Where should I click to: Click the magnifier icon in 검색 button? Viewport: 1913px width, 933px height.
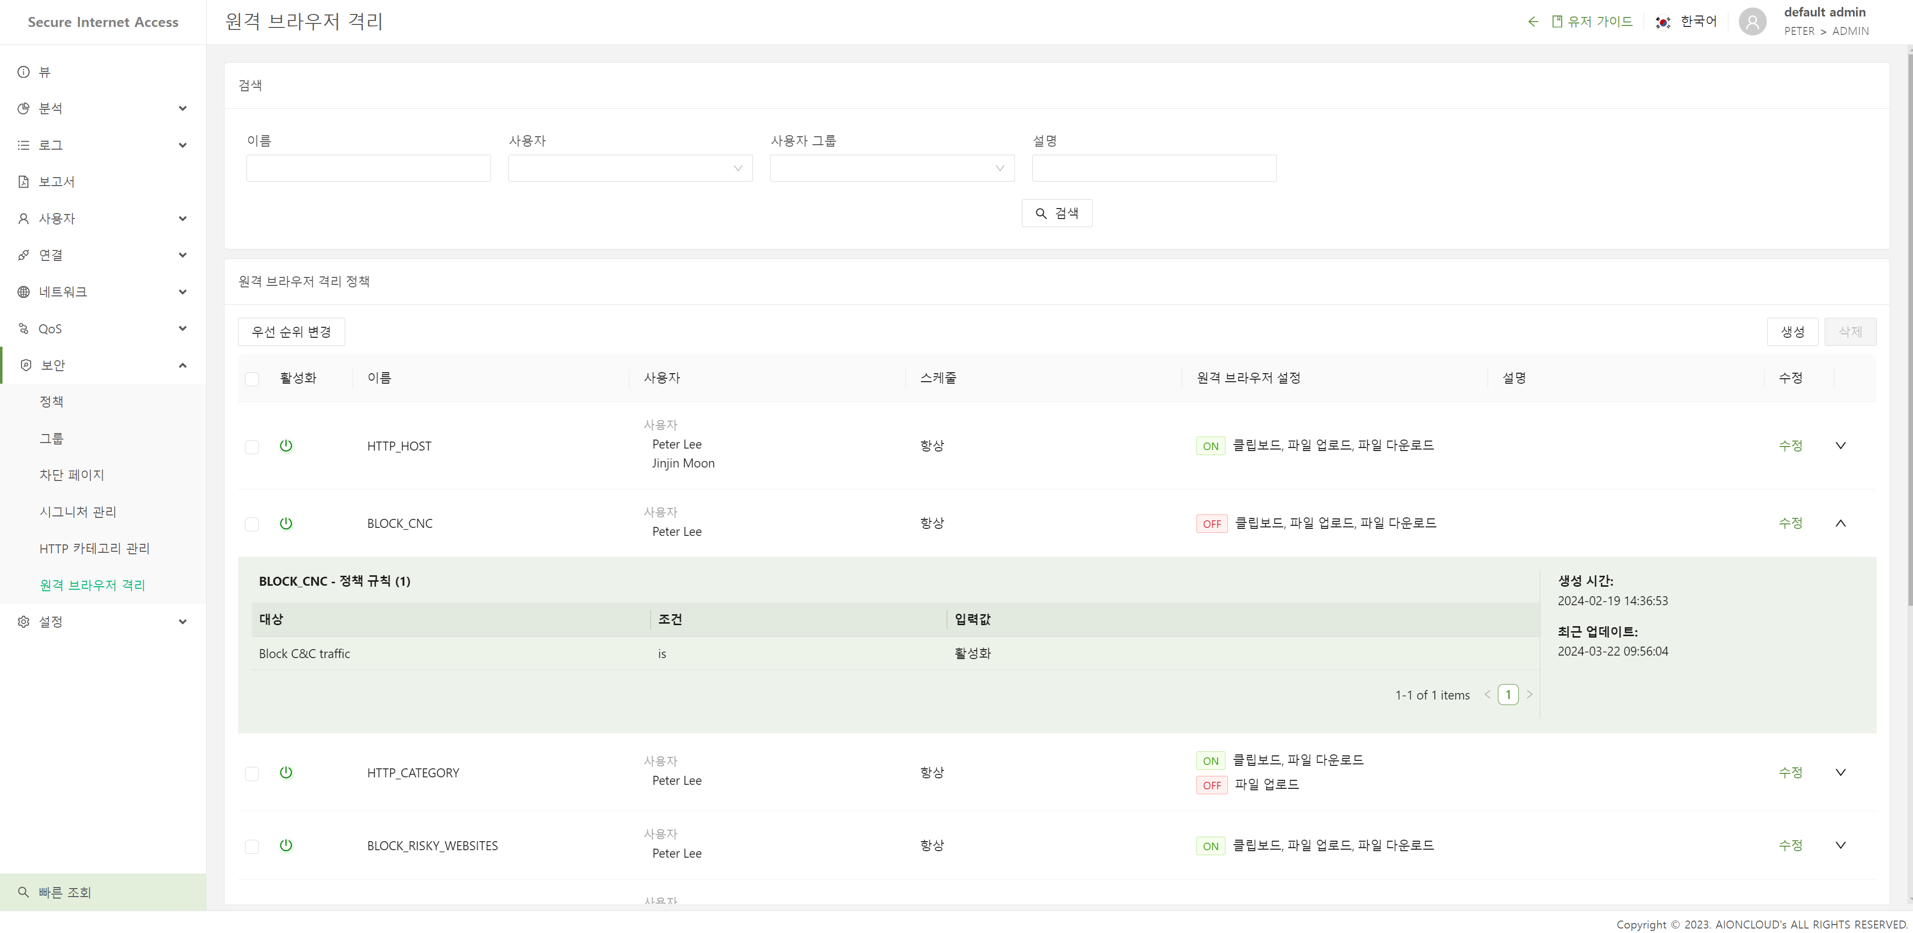pyautogui.click(x=1041, y=213)
